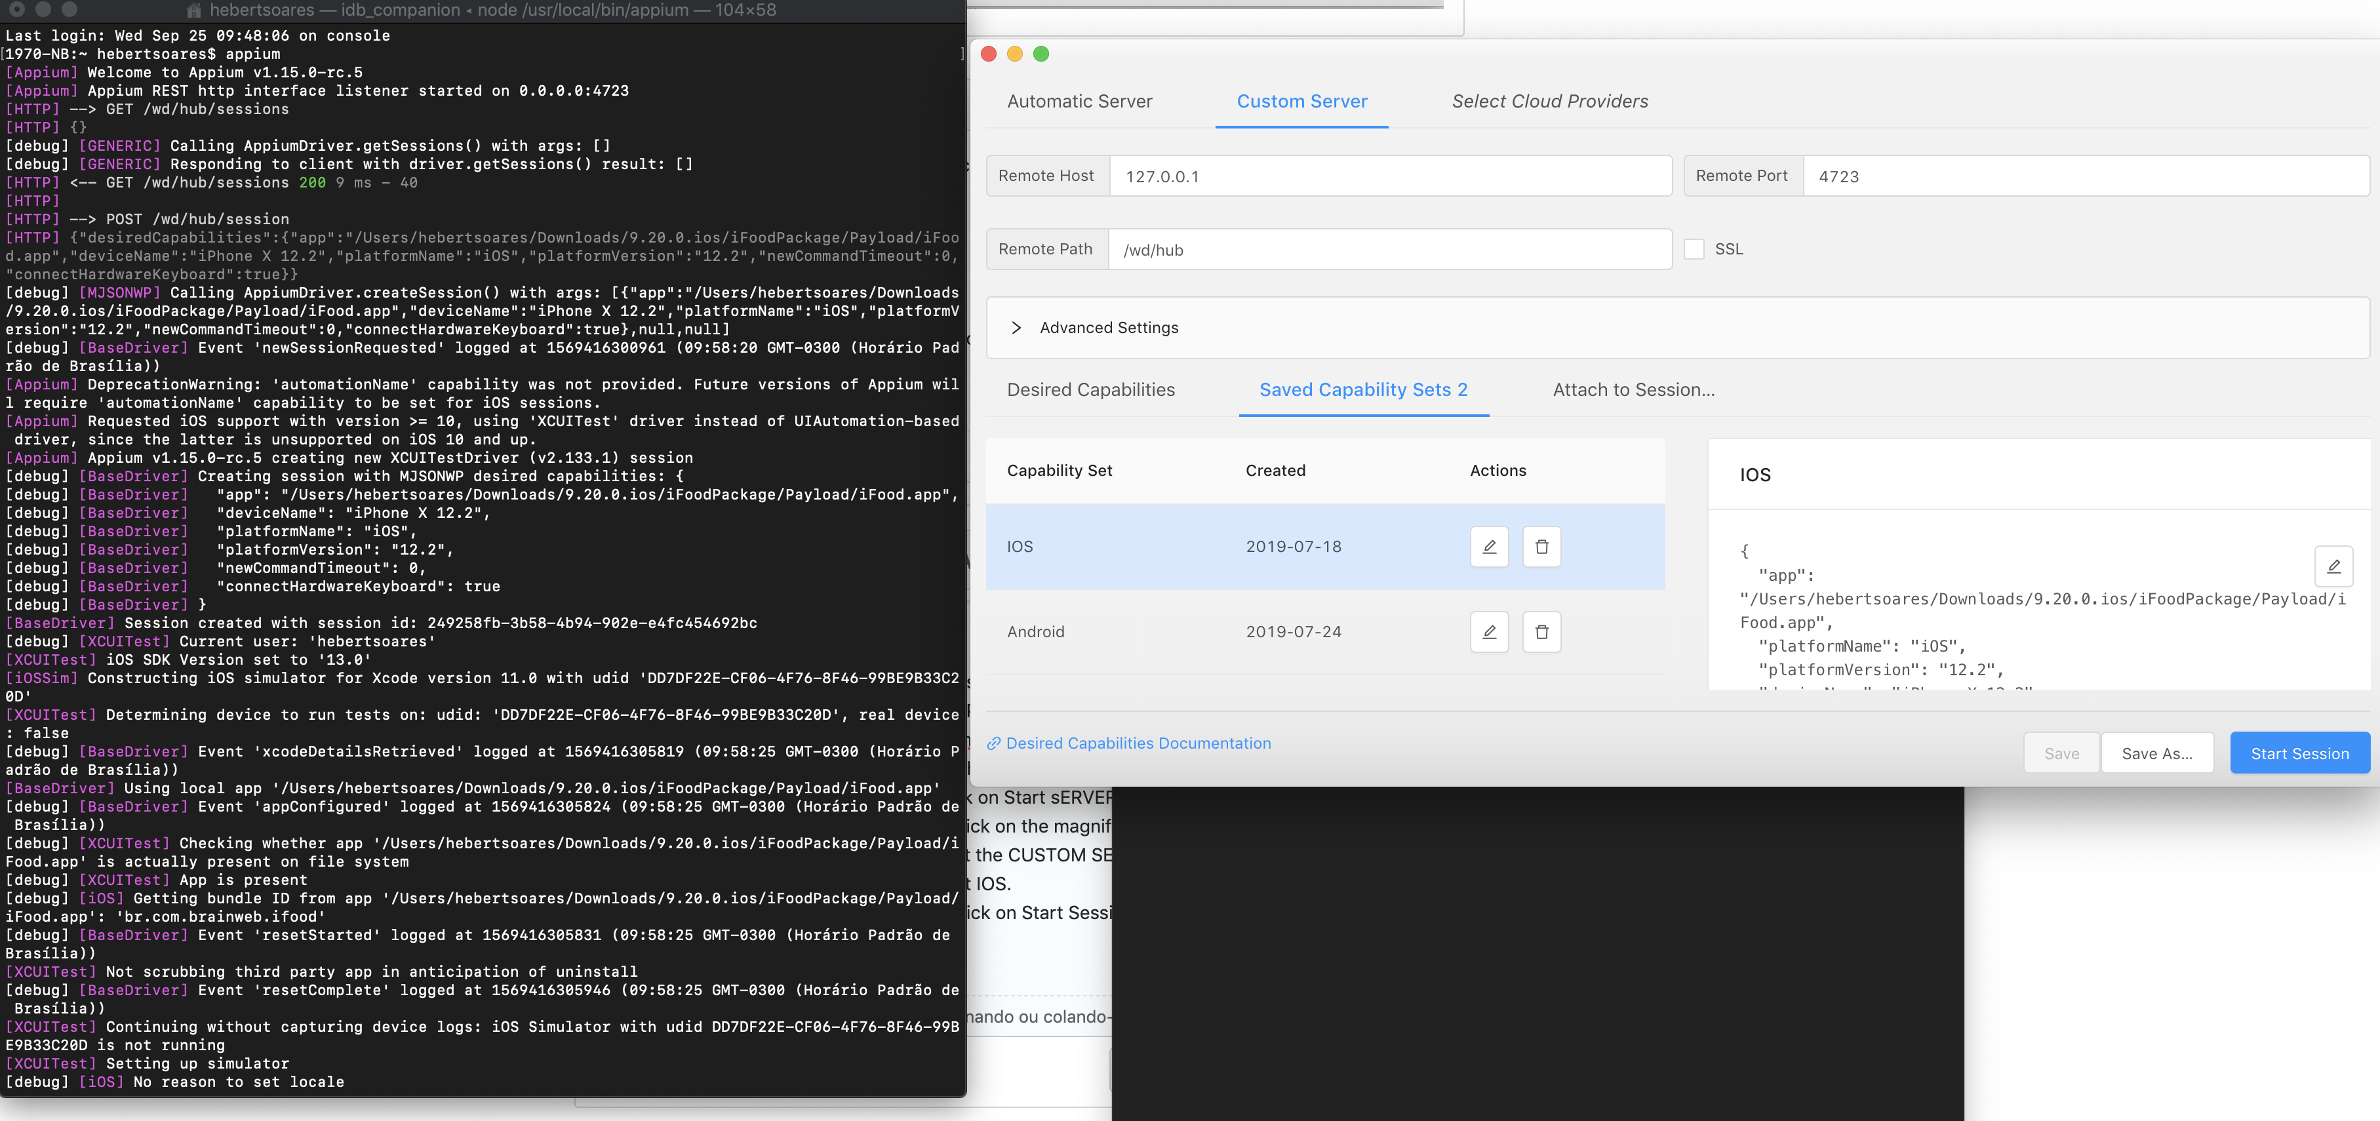This screenshot has width=2380, height=1121.
Task: Delete the IOS capability set
Action: 1541,546
